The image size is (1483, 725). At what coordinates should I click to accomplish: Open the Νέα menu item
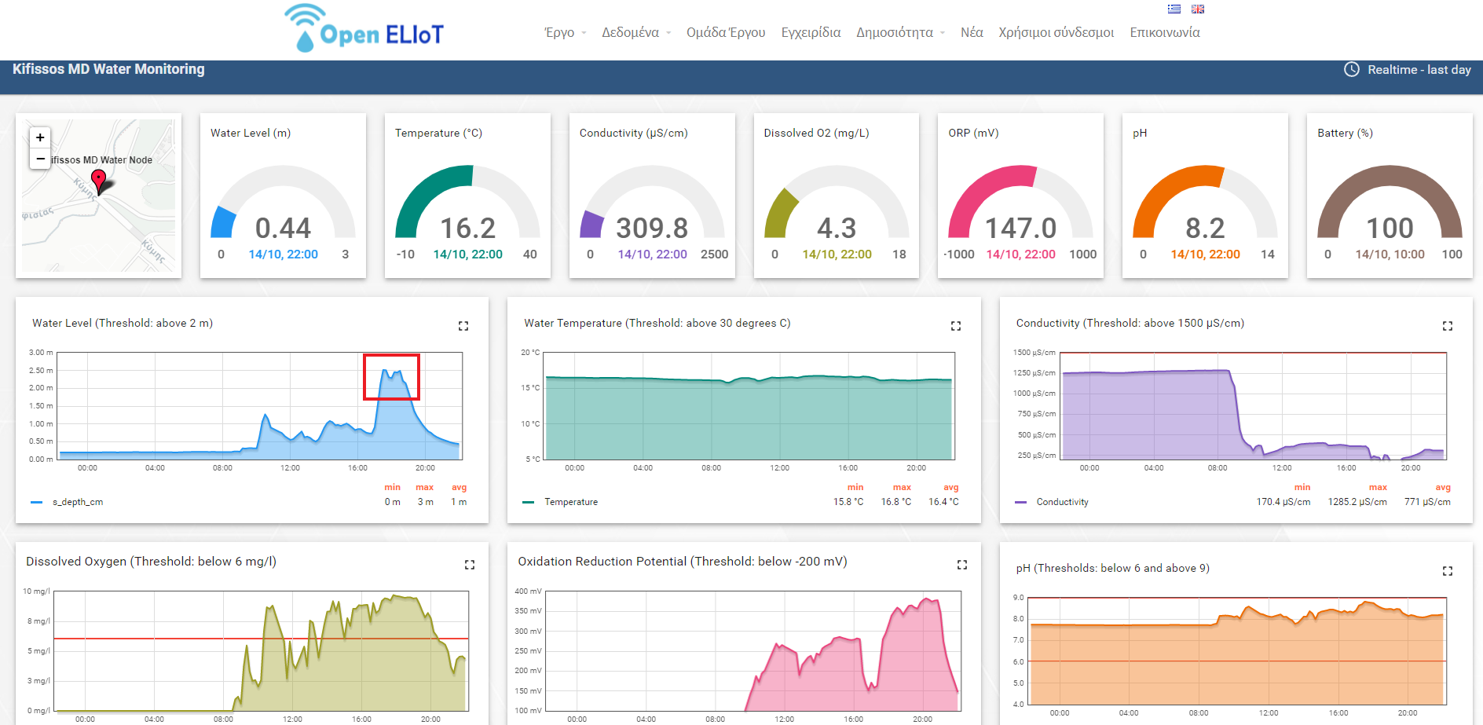click(x=972, y=32)
